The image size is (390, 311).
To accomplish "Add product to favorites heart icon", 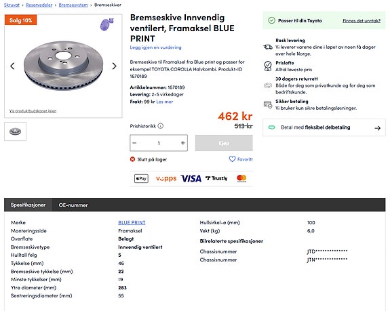I will pos(232,159).
